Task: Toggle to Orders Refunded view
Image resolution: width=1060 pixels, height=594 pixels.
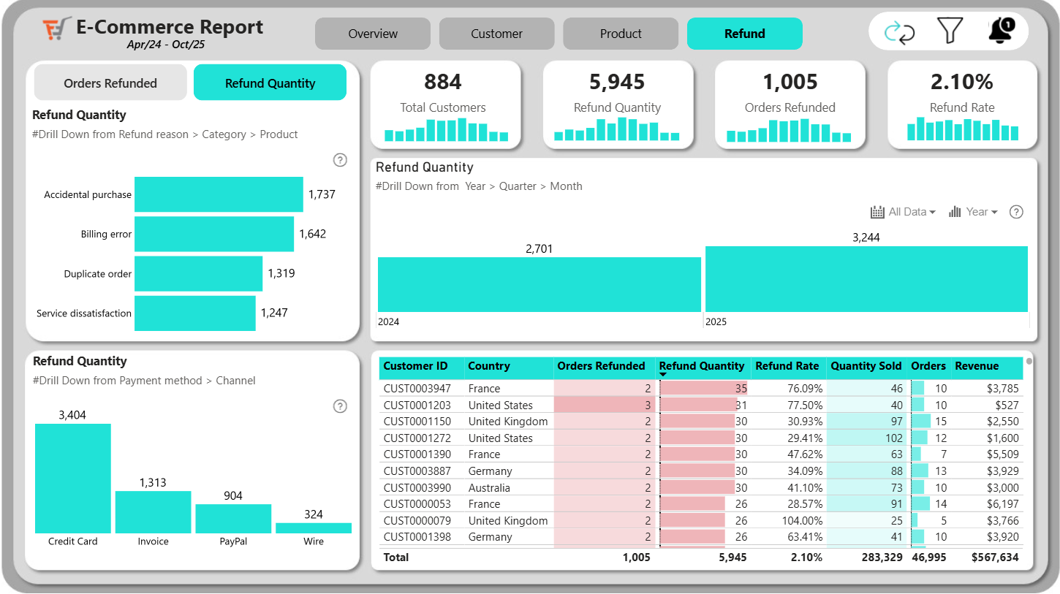Action: [x=110, y=83]
